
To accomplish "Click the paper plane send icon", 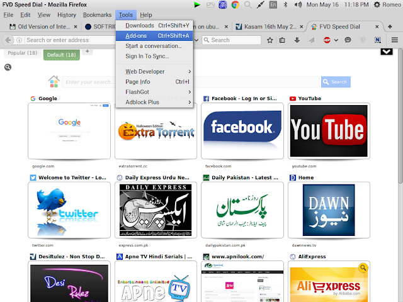I will 312,40.
